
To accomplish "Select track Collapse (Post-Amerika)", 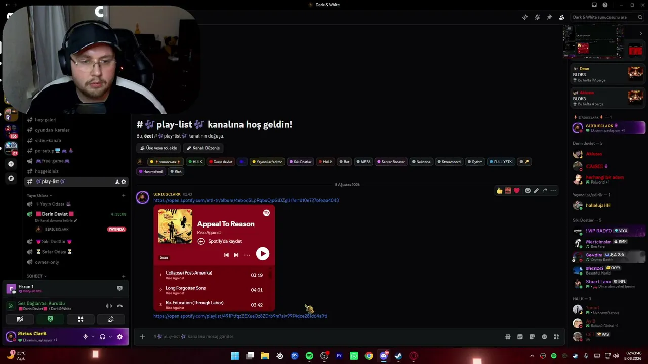I will (214, 275).
